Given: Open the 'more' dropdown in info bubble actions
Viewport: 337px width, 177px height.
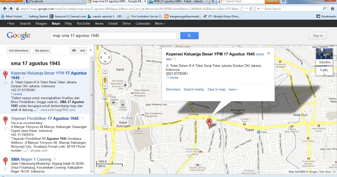Looking at the screenshot, I should (x=233, y=89).
